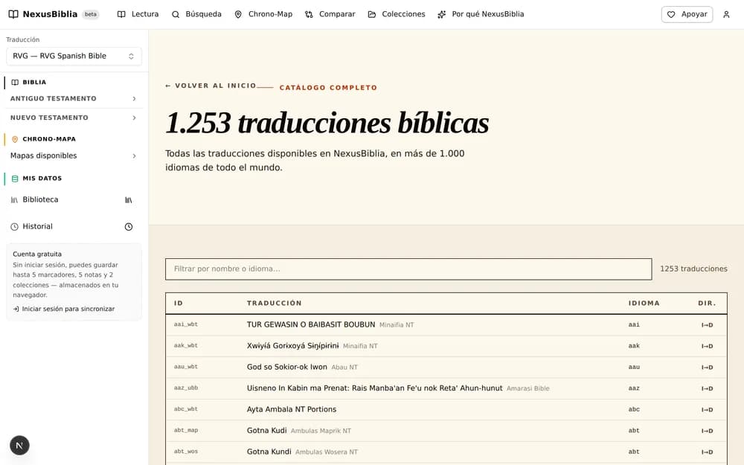The image size is (744, 465).
Task: Select Gotna Kundi translation row
Action: coord(446,452)
